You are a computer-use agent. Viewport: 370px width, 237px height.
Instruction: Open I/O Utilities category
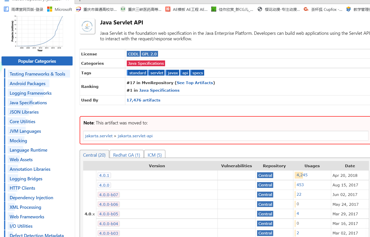(21, 226)
